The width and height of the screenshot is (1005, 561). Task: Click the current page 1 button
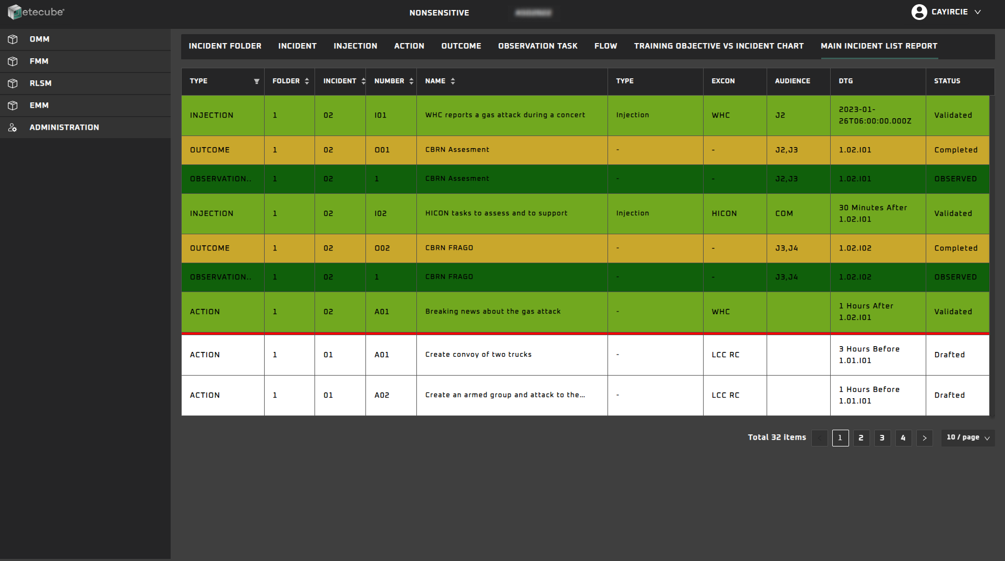[840, 438]
